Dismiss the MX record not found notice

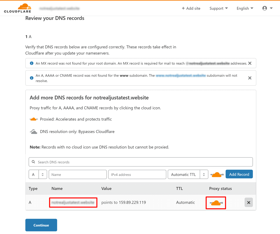click(250, 63)
